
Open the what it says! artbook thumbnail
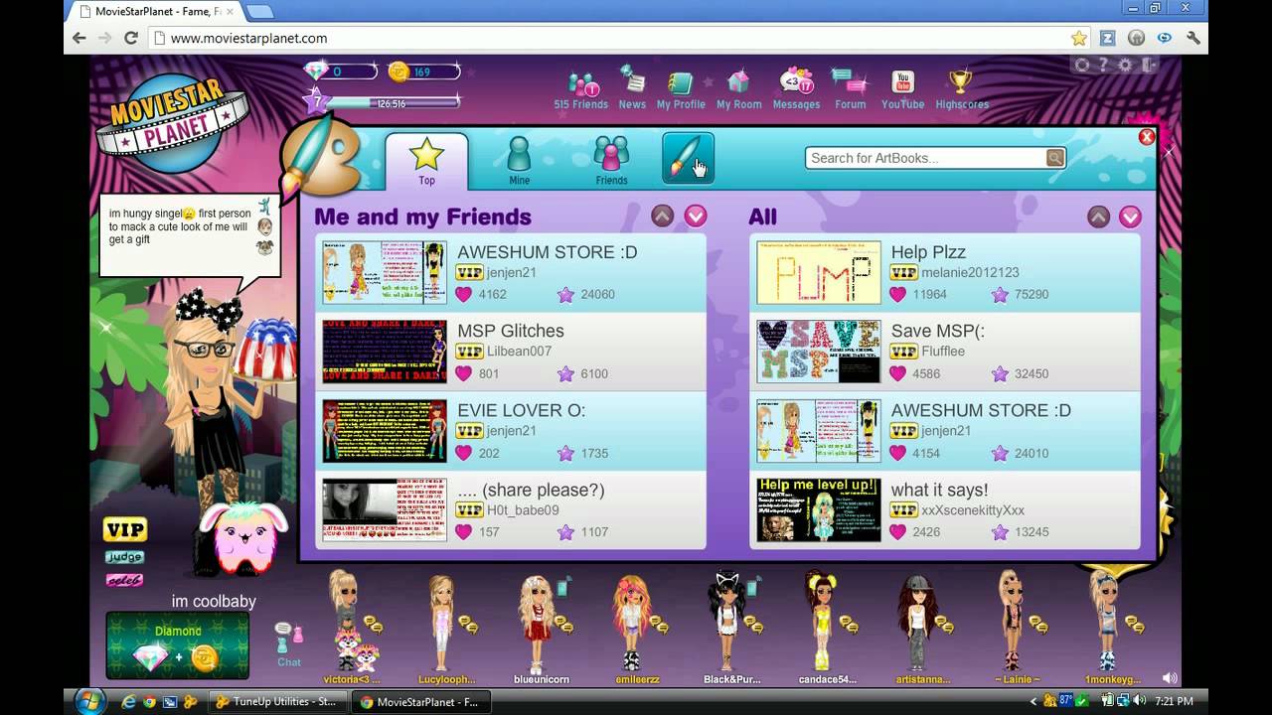click(x=819, y=510)
